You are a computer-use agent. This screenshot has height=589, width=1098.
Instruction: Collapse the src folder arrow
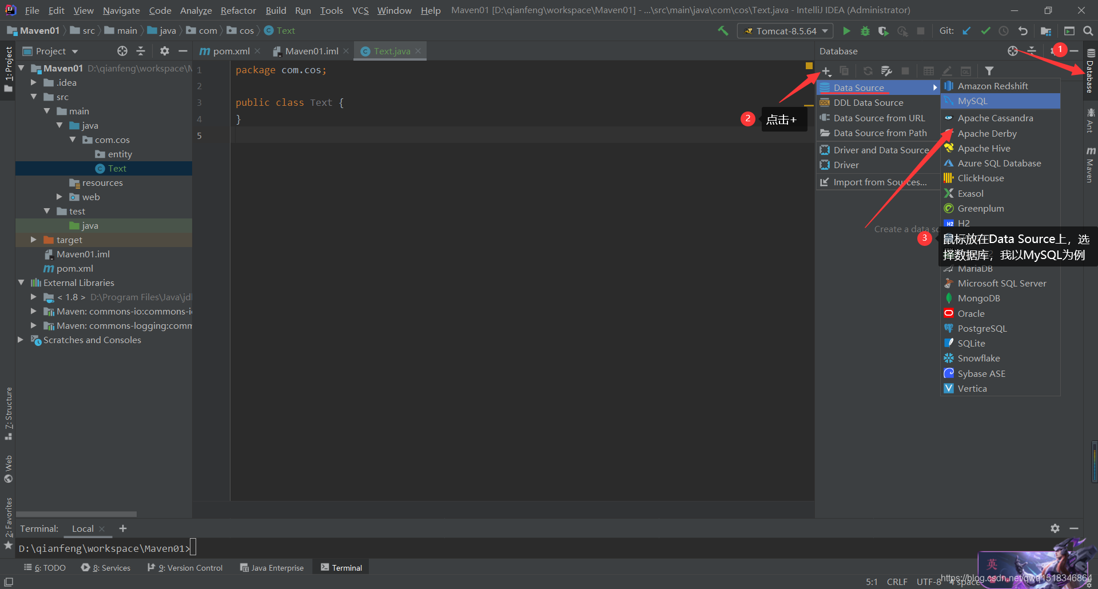[x=34, y=97]
